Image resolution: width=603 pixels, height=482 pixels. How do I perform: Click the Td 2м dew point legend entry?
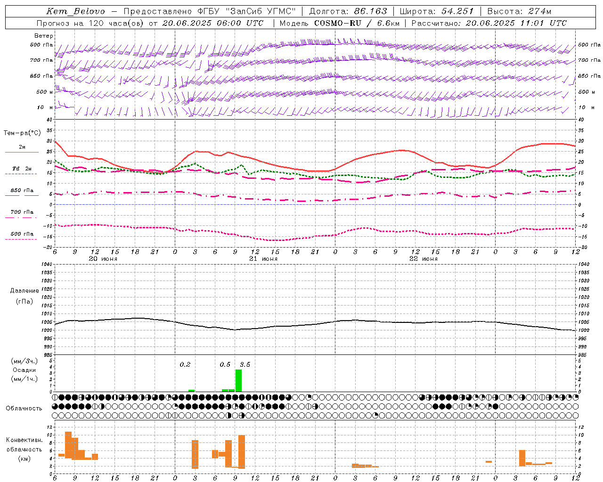tap(22, 169)
